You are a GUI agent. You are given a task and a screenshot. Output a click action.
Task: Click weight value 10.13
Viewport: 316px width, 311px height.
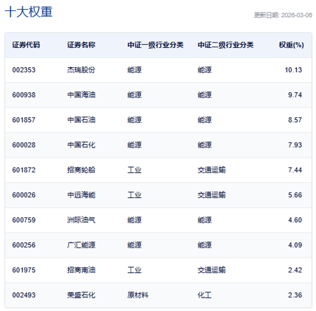293,70
